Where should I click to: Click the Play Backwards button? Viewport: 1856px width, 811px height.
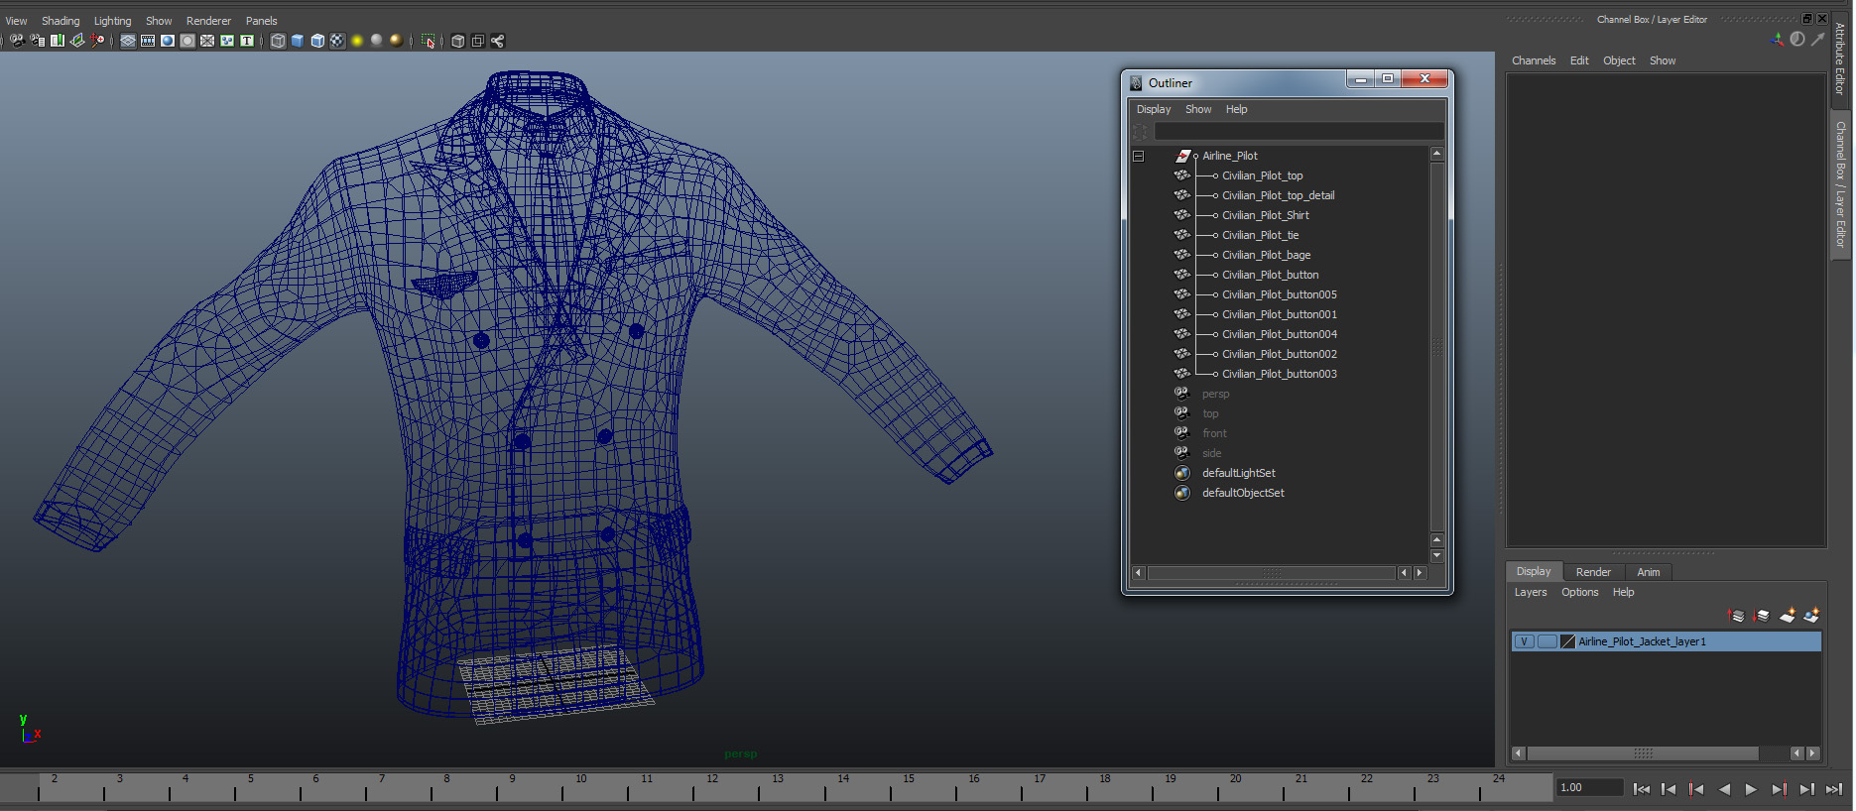(1724, 789)
